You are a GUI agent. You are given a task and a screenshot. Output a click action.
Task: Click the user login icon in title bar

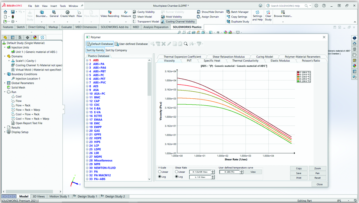316,6
